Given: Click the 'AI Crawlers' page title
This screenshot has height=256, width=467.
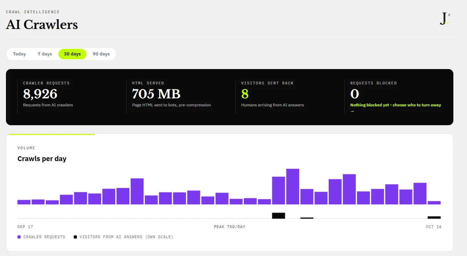Looking at the screenshot, I should coord(42,24).
